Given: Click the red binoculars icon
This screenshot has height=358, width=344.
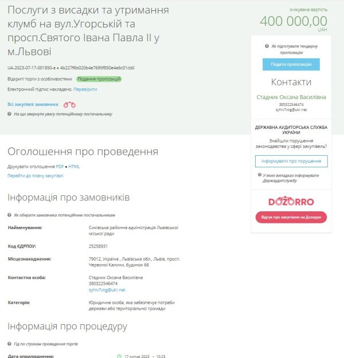Looking at the screenshot, I should tap(69, 105).
